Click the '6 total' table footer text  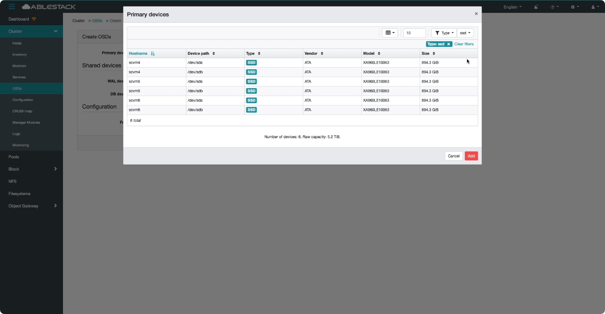[x=135, y=121]
